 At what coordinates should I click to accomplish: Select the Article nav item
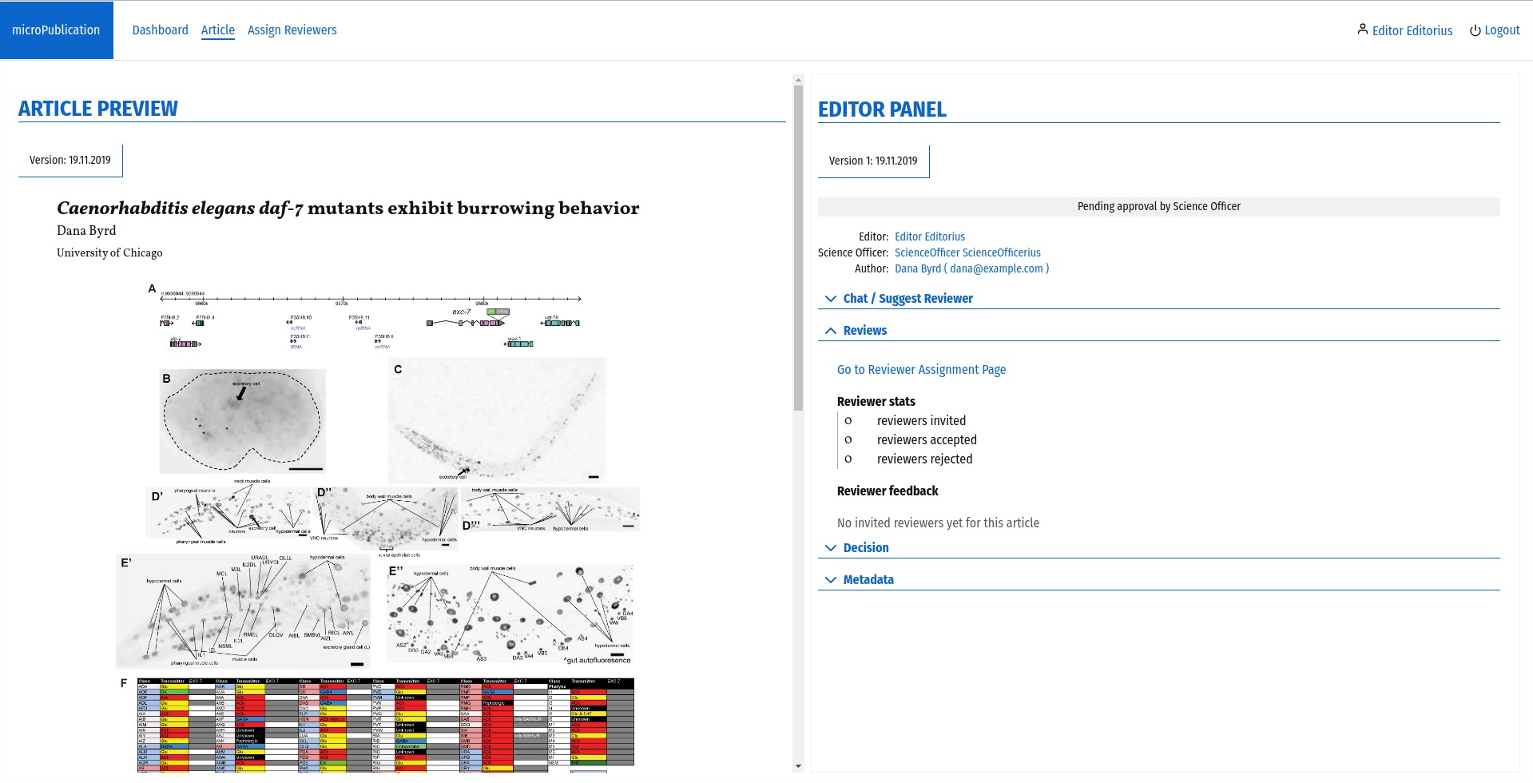click(217, 30)
